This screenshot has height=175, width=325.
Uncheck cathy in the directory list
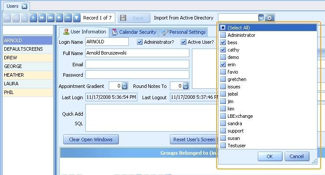coord(223,50)
